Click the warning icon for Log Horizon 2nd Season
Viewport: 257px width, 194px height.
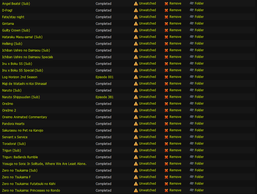[136, 77]
